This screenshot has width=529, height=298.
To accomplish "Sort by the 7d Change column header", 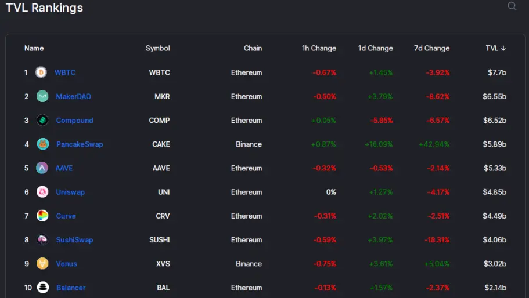I will pos(432,48).
